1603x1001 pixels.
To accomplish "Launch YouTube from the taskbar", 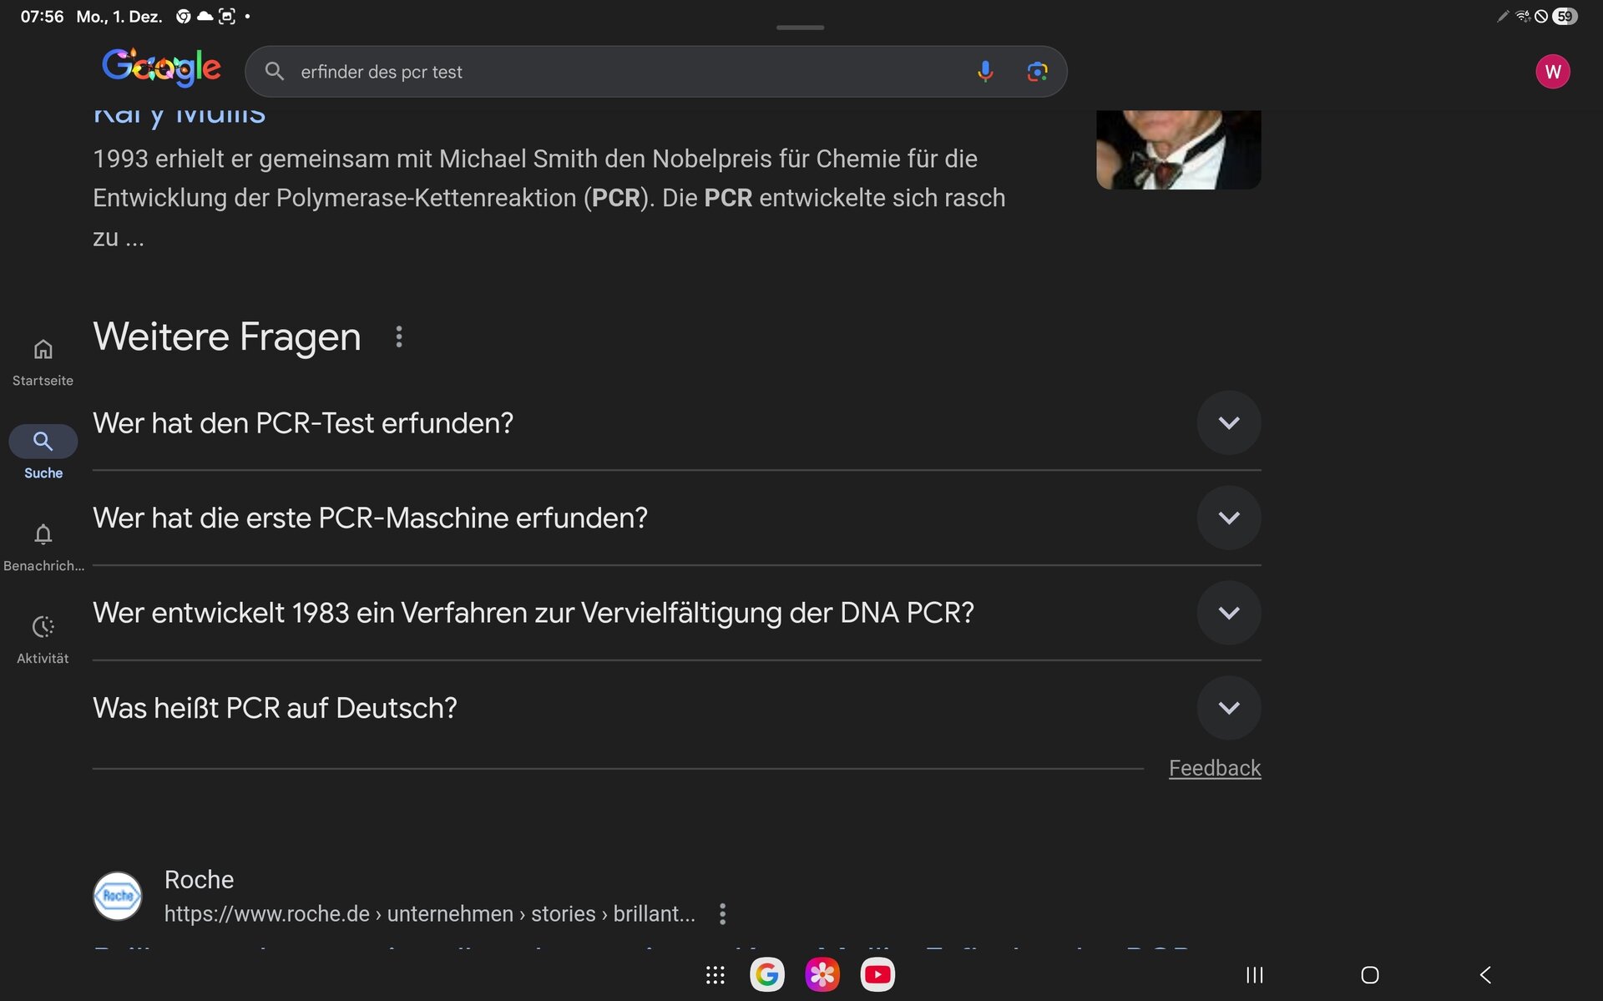I will (x=877, y=975).
